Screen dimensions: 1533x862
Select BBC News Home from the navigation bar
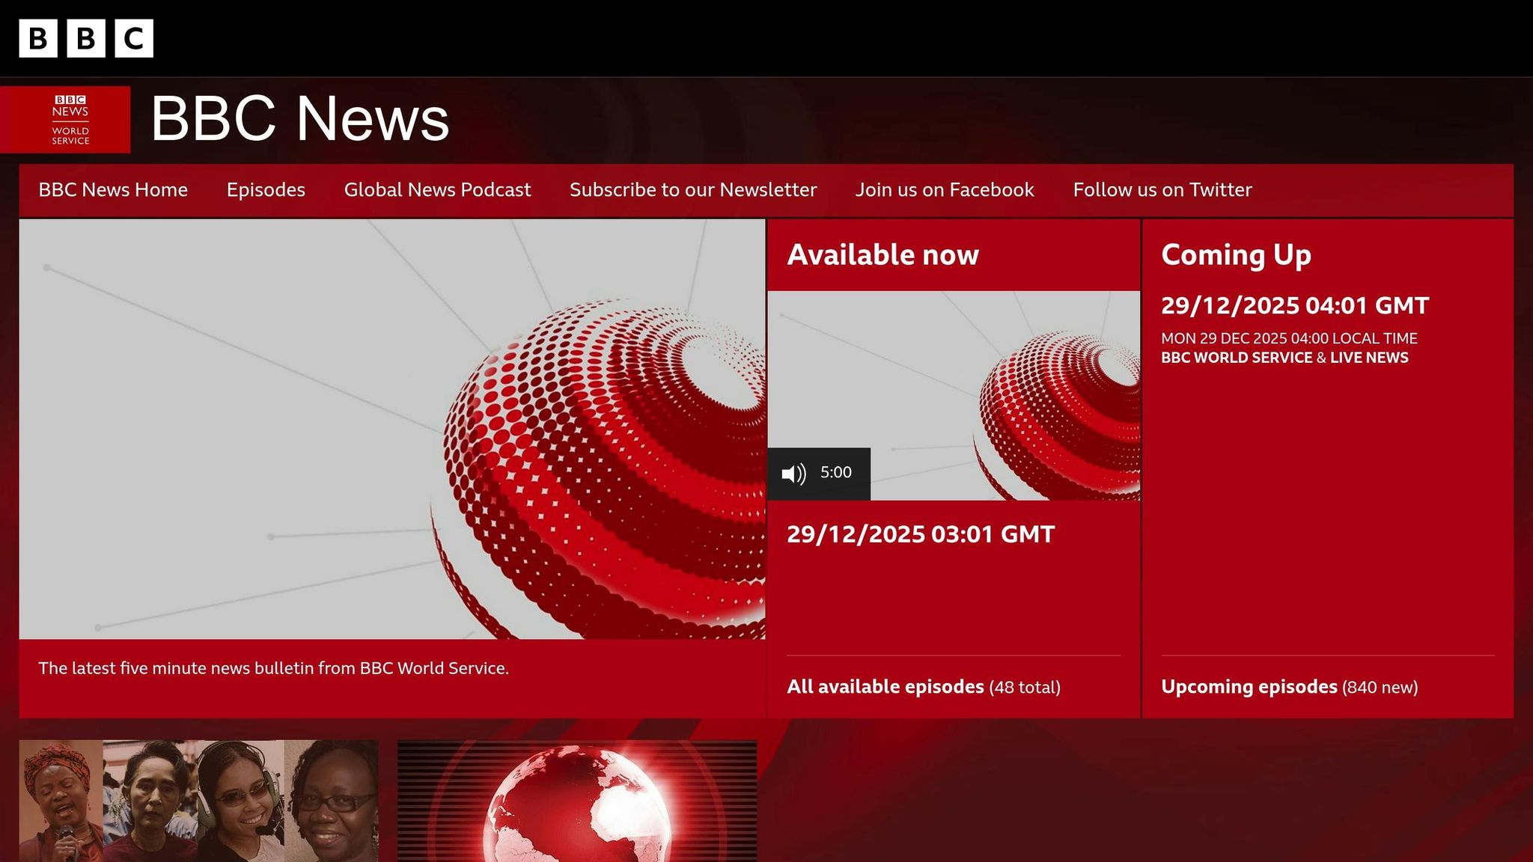pyautogui.click(x=112, y=189)
